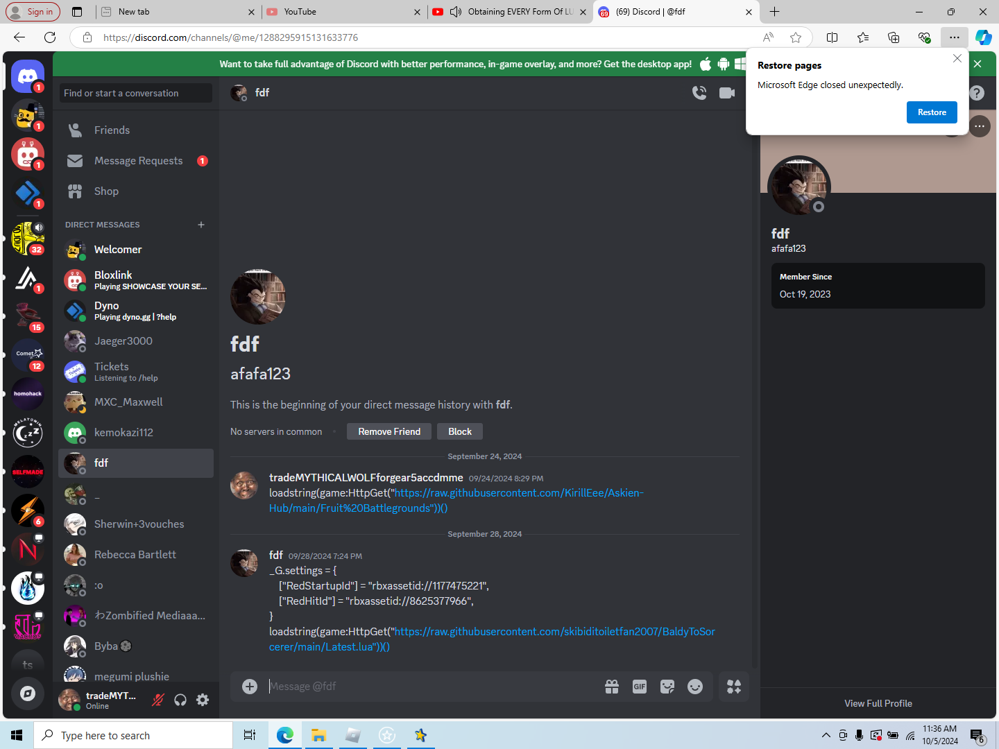The width and height of the screenshot is (999, 749).
Task: Close the Restore pages popup
Action: pos(957,58)
